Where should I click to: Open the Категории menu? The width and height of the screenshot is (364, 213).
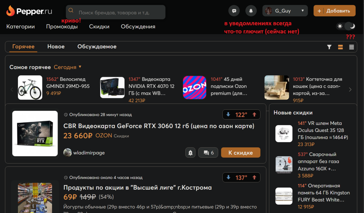[20, 26]
